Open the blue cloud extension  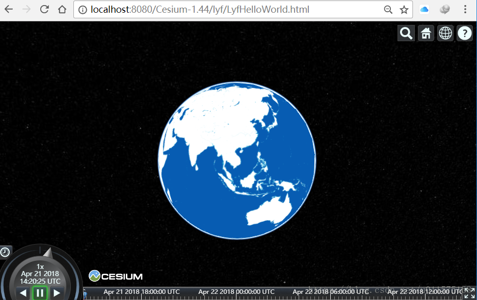[x=424, y=10]
